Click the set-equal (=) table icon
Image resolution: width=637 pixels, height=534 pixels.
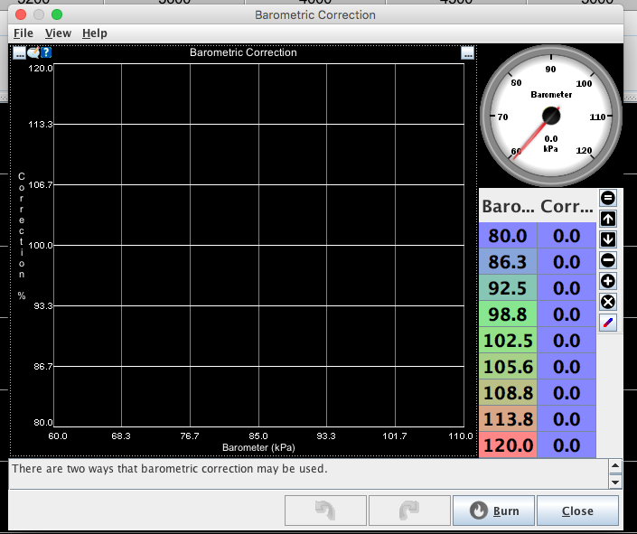(x=608, y=198)
